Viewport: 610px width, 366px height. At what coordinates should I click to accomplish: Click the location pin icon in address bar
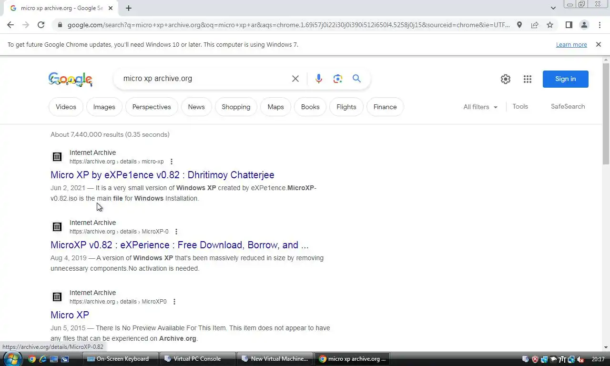pos(519,25)
